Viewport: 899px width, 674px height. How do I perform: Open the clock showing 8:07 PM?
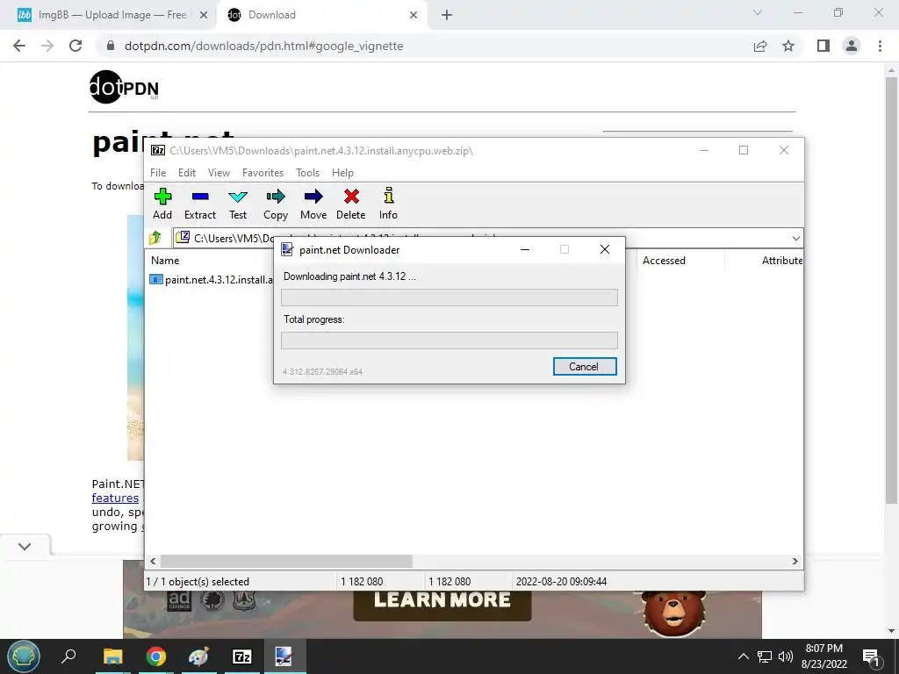(x=823, y=656)
